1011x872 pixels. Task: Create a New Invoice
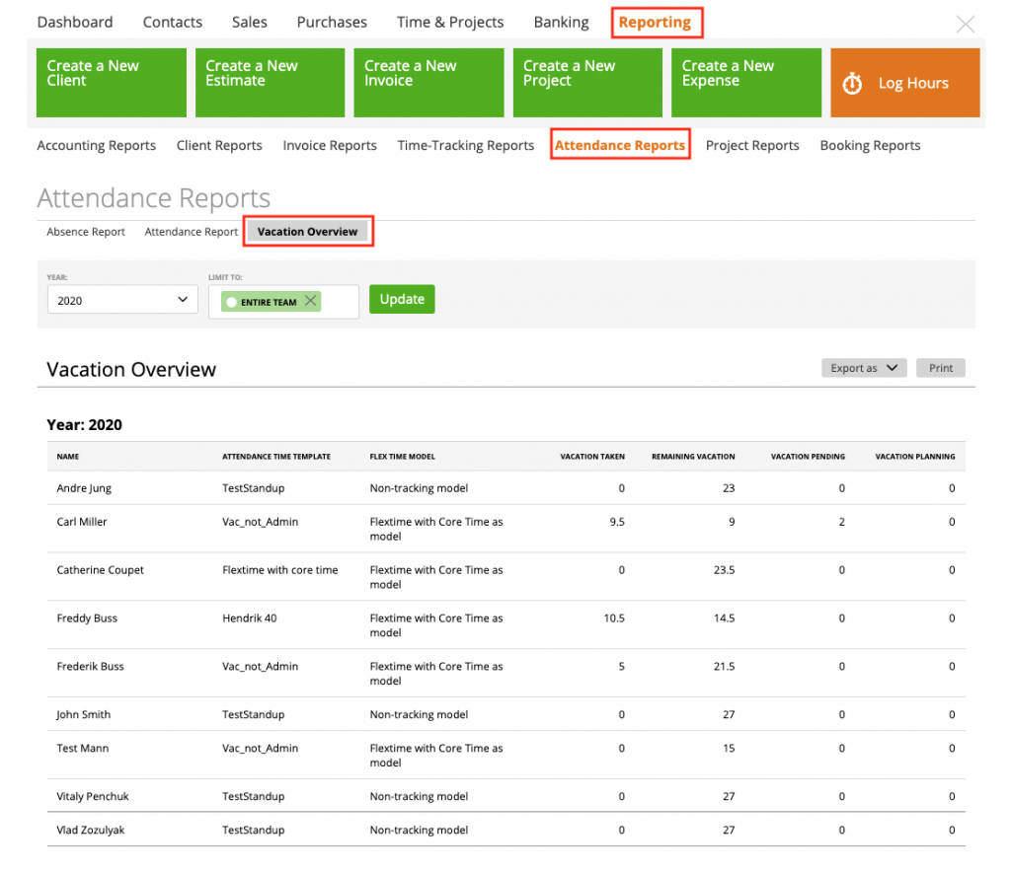pos(428,83)
